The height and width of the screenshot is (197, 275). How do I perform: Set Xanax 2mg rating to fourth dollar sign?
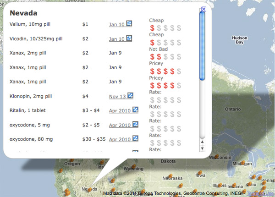coord(172,57)
